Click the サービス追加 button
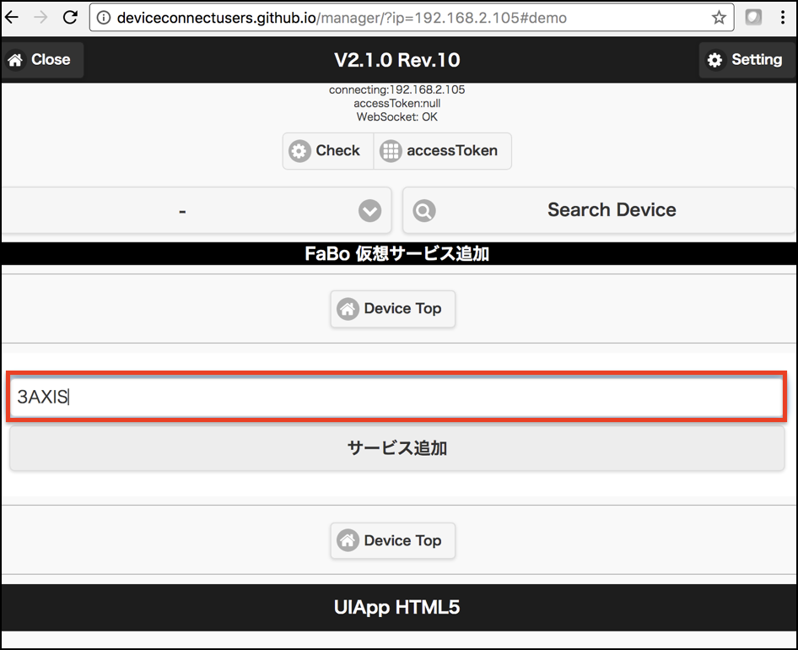Image resolution: width=798 pixels, height=650 pixels. point(397,448)
